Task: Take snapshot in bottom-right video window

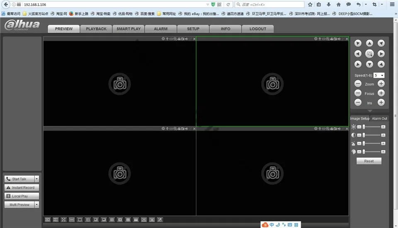Action: [x=335, y=129]
